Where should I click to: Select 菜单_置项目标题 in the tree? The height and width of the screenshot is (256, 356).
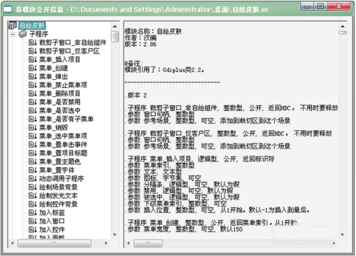click(63, 153)
